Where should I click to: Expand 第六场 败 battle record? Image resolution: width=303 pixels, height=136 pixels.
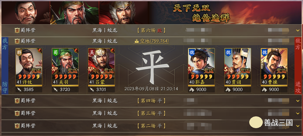click(x=297, y=30)
